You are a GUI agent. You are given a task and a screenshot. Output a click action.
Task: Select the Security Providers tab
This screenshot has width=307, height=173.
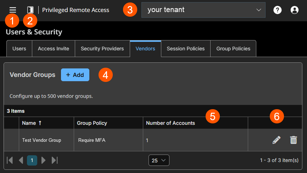(102, 49)
